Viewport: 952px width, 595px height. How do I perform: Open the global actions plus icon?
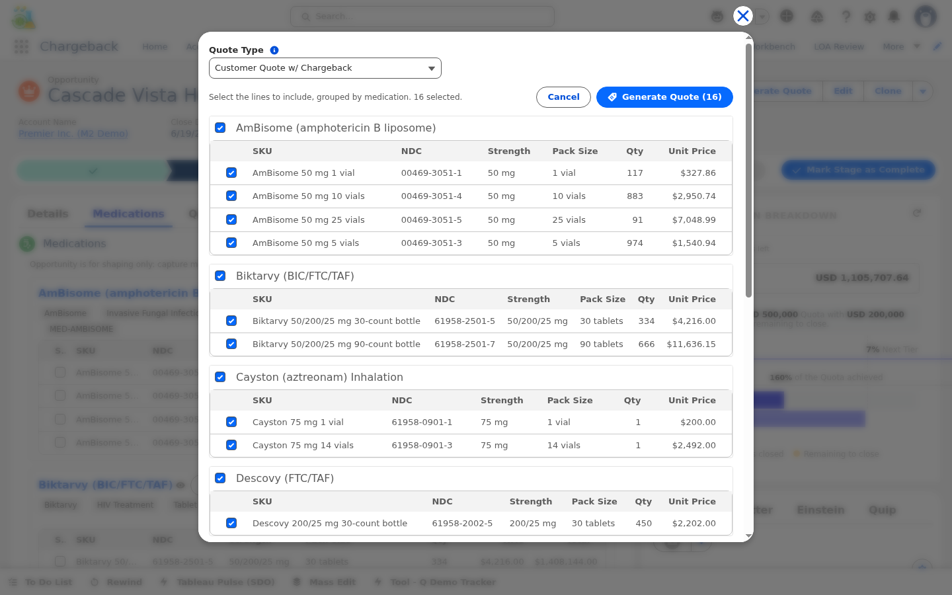(787, 17)
